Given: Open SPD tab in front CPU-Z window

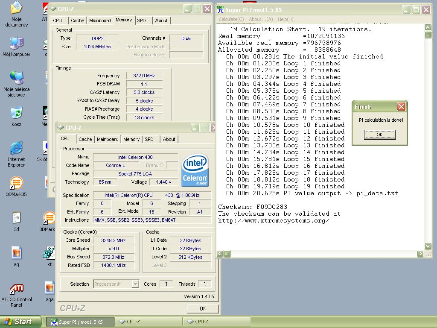Looking at the screenshot, I should (x=149, y=139).
